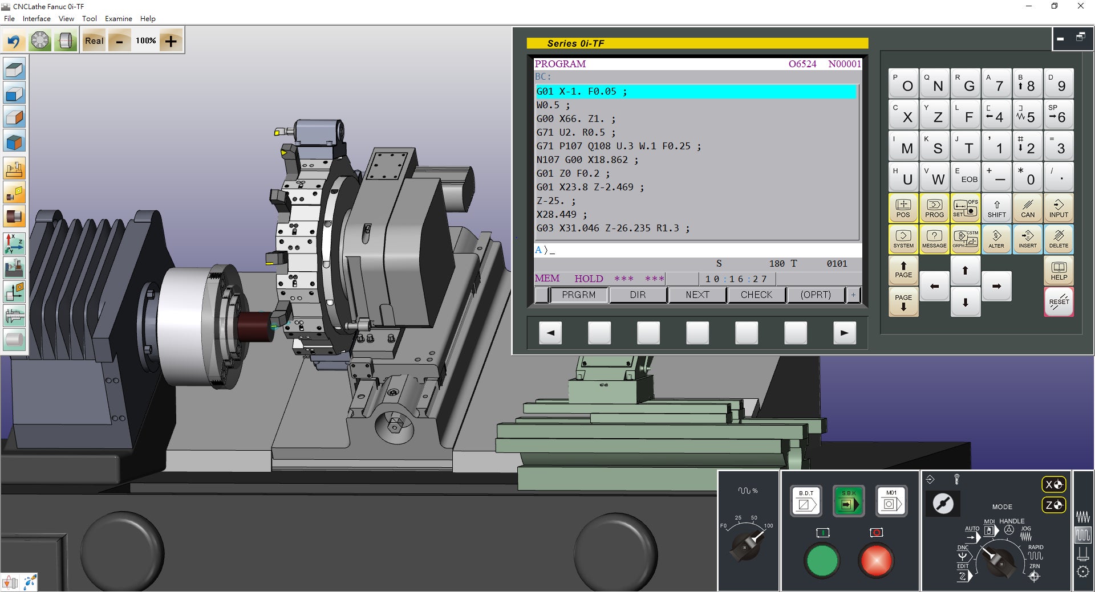The width and height of the screenshot is (1095, 592).
Task: Select the isometric view cube icon
Action: (14, 142)
